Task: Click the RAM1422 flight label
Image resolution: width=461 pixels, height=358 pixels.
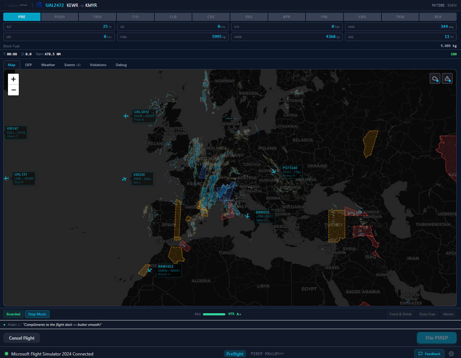Action: (169, 270)
